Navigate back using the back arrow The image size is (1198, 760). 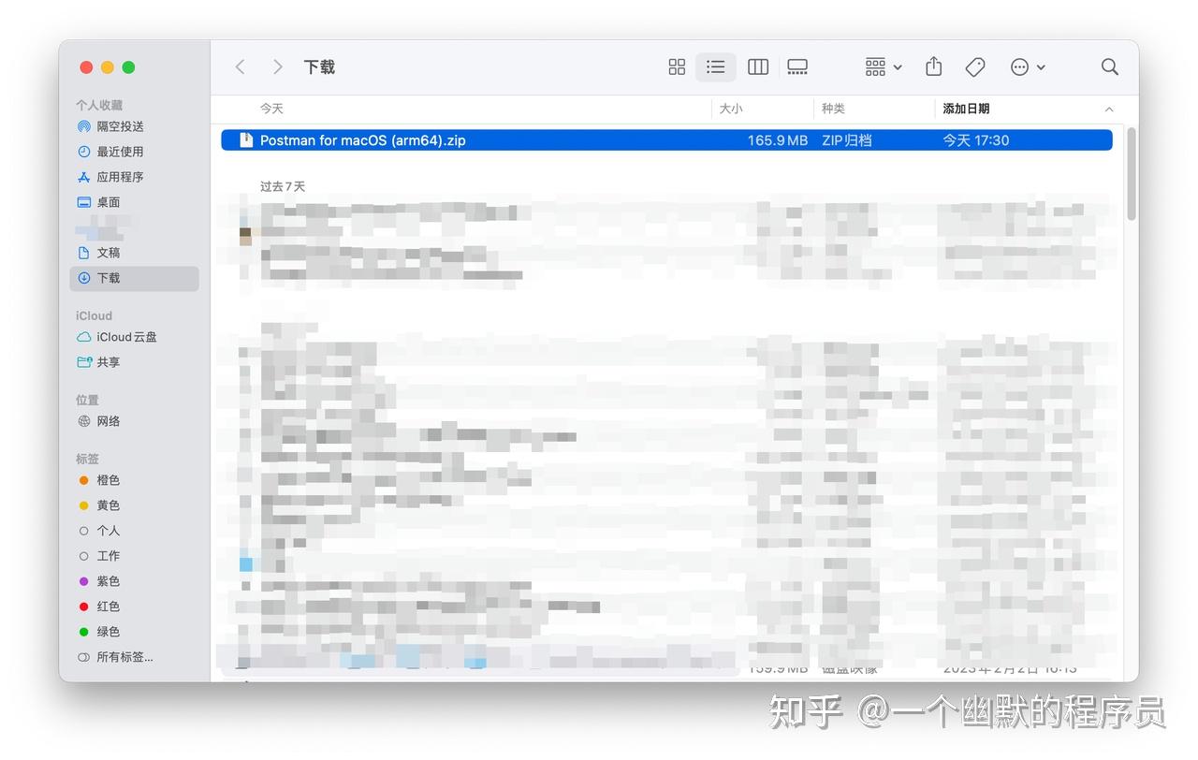pos(240,66)
